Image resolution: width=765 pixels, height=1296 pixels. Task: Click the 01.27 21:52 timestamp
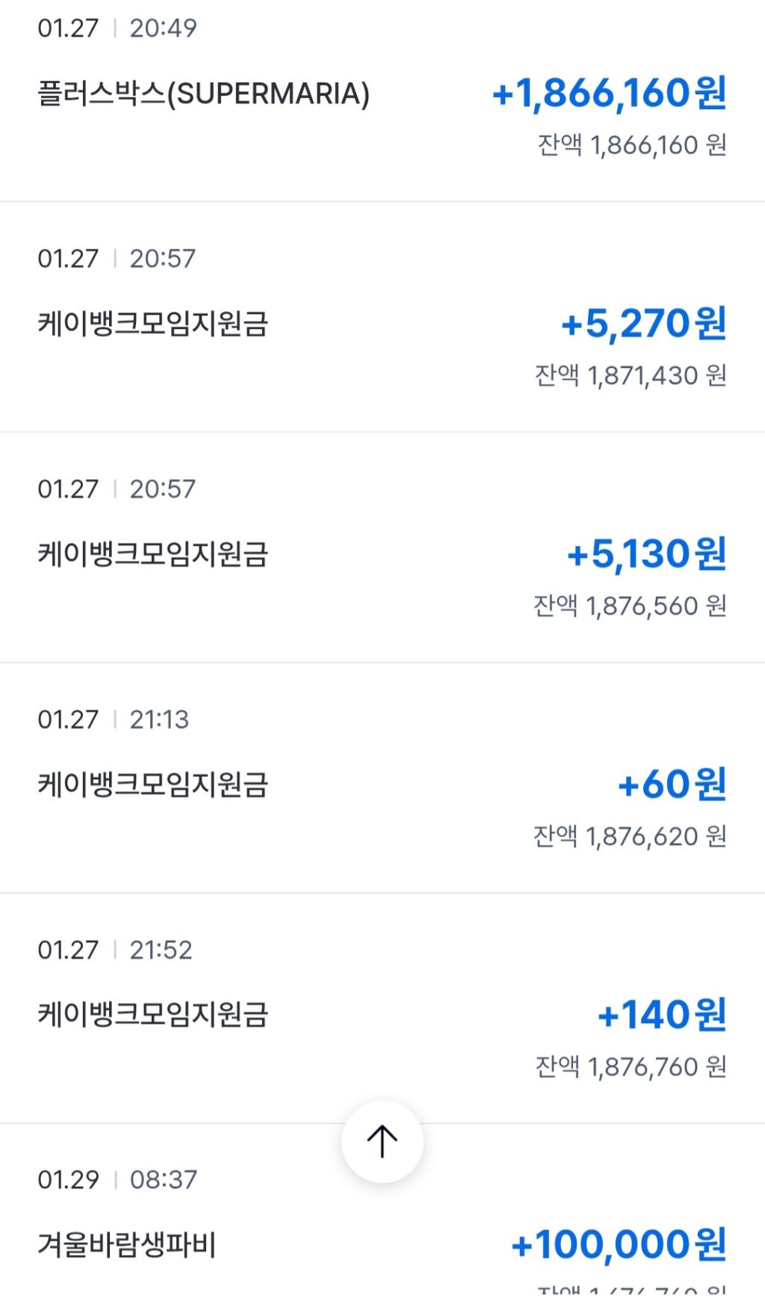click(x=114, y=950)
